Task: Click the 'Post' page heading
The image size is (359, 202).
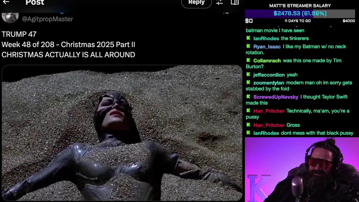Action: pyautogui.click(x=35, y=3)
